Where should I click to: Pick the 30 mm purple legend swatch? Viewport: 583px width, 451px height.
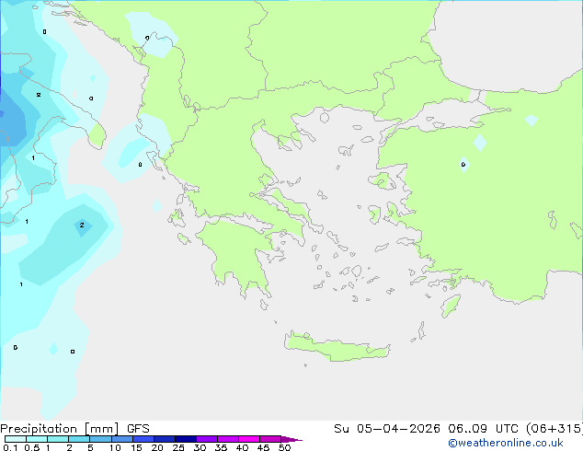(207, 439)
